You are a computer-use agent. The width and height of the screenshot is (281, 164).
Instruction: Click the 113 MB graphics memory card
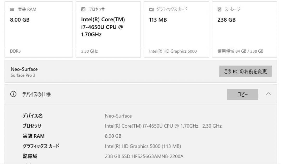(x=176, y=29)
